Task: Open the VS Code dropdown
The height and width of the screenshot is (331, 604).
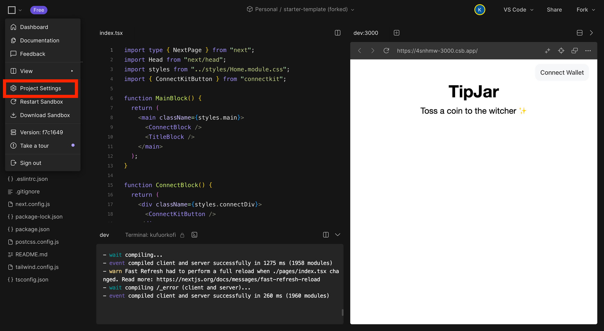Action: click(518, 10)
